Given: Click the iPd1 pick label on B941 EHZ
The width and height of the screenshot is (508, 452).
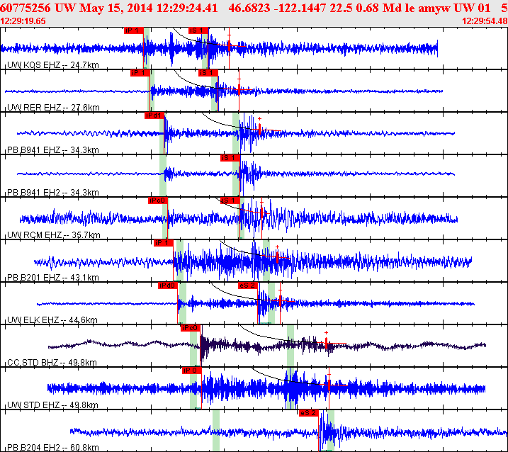Looking at the screenshot, I should (154, 115).
